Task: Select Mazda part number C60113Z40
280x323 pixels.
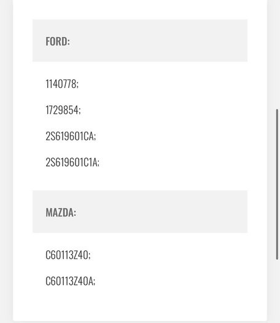Action: tap(68, 255)
